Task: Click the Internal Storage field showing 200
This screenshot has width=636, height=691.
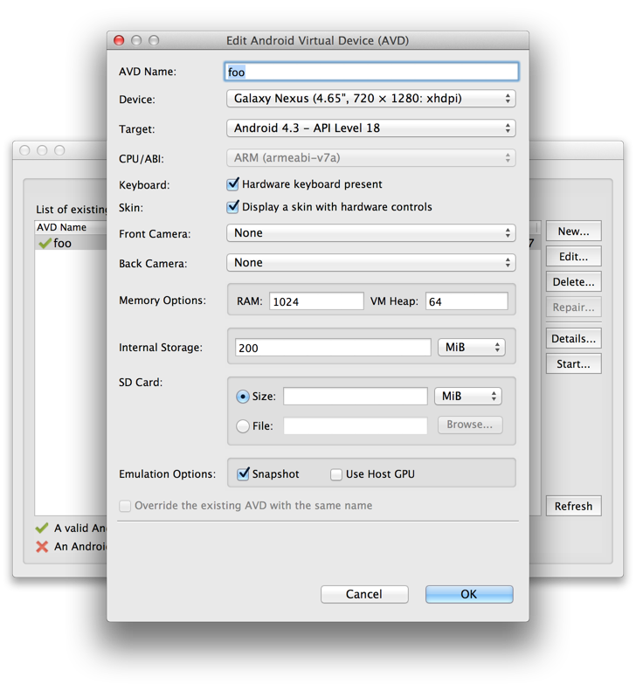Action: pos(333,348)
